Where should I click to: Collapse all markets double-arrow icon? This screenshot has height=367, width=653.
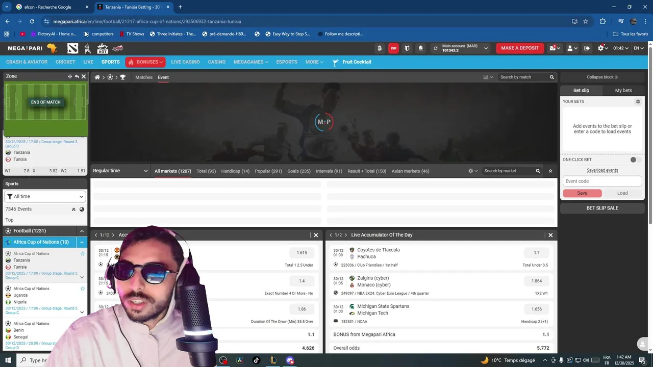(550, 171)
